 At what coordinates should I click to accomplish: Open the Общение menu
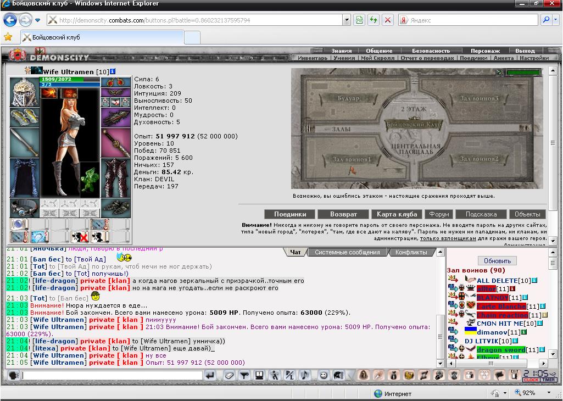379,51
